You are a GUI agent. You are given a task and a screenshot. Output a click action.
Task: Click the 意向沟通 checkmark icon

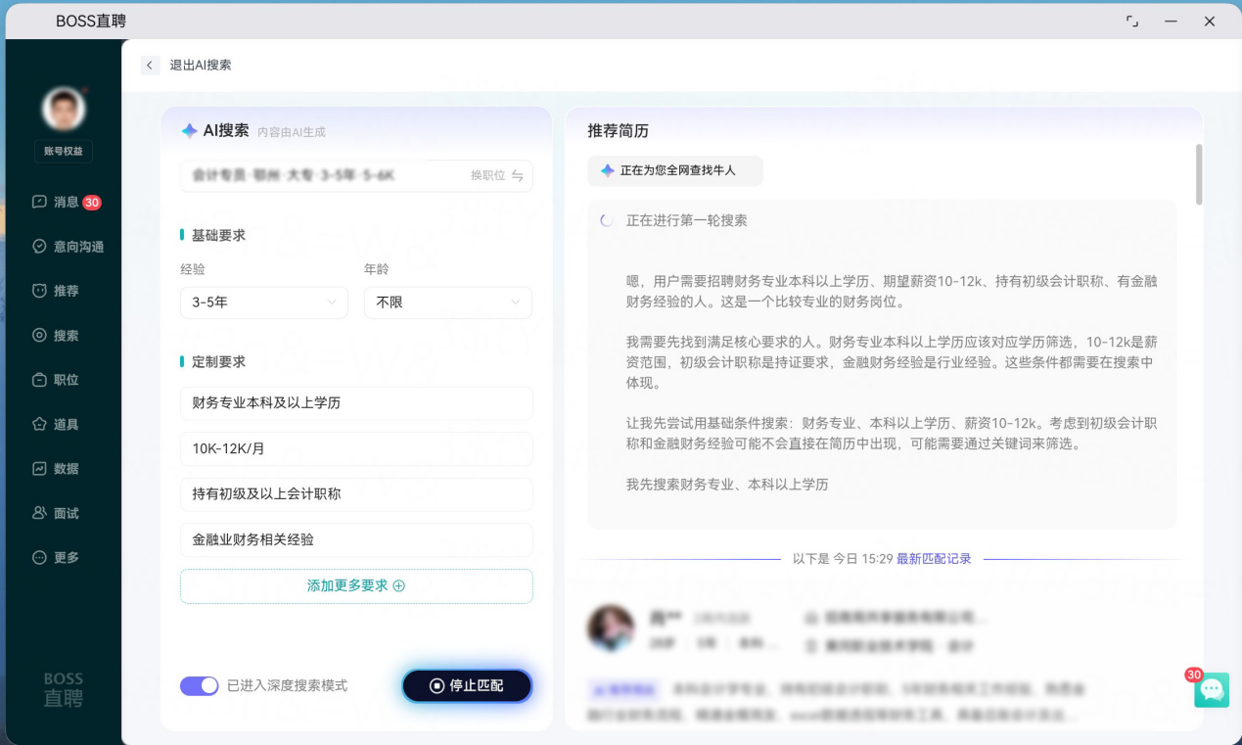click(39, 247)
